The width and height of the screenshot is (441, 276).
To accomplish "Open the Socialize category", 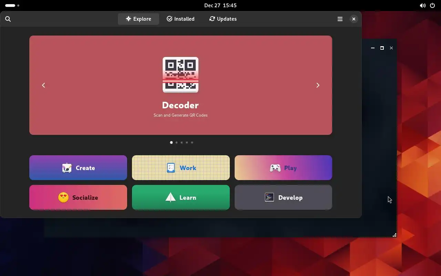I will click(78, 197).
